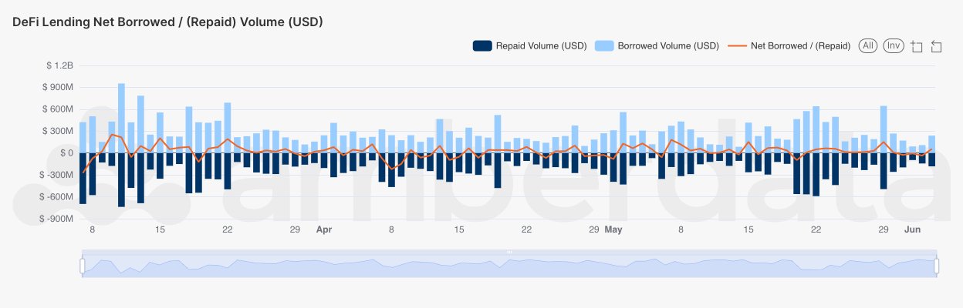Click the $ -600M y-axis label
This screenshot has width=963, height=308.
(x=56, y=196)
